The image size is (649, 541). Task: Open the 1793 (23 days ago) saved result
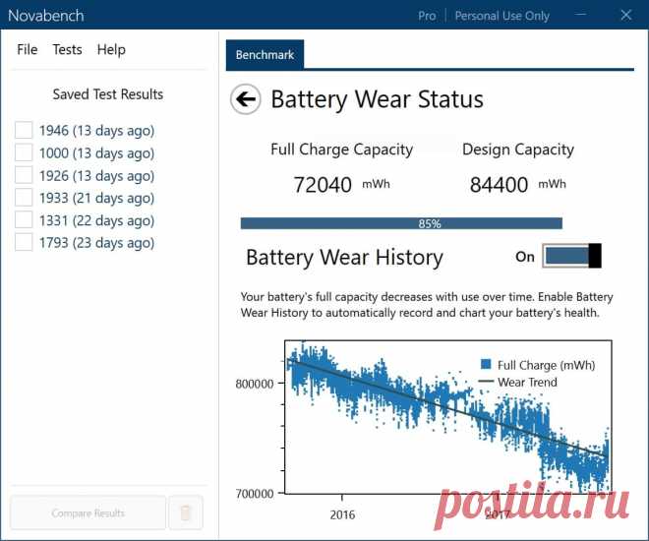96,243
